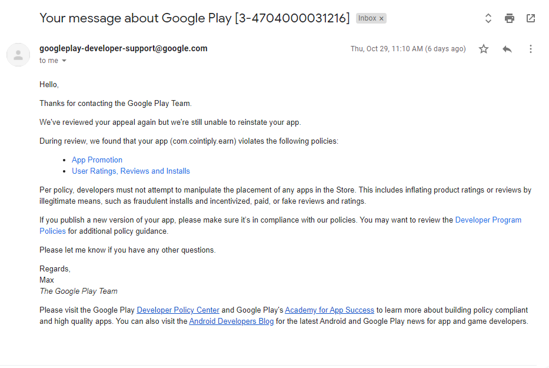Screen dimensions: 549x368
Task: Star this email message
Action: click(484, 49)
